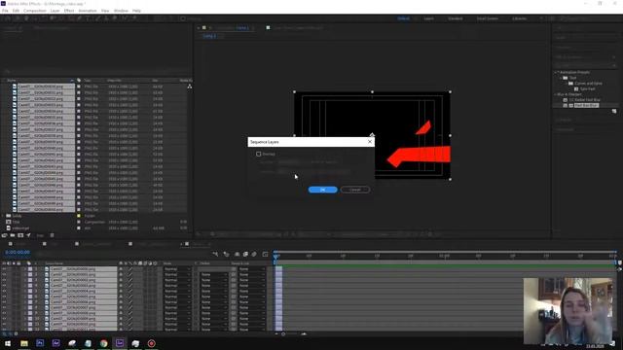
Task: Hide timeline layer 2 with its eye
Action: point(4,274)
